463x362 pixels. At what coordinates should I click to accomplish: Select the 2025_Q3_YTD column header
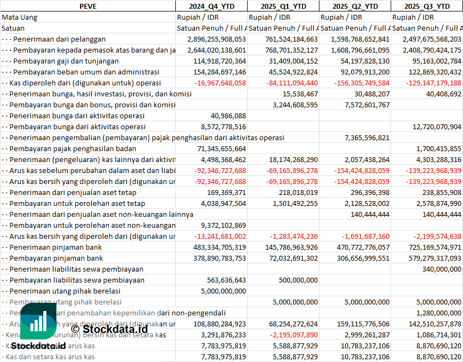[427, 6]
